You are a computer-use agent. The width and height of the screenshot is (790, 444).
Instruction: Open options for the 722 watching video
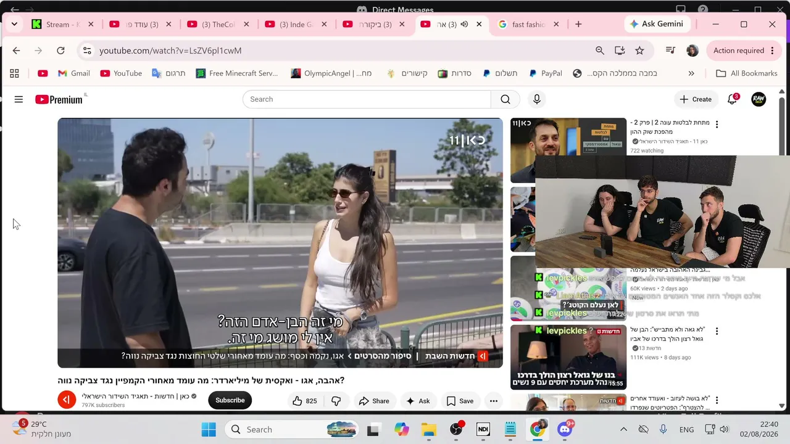[717, 125]
